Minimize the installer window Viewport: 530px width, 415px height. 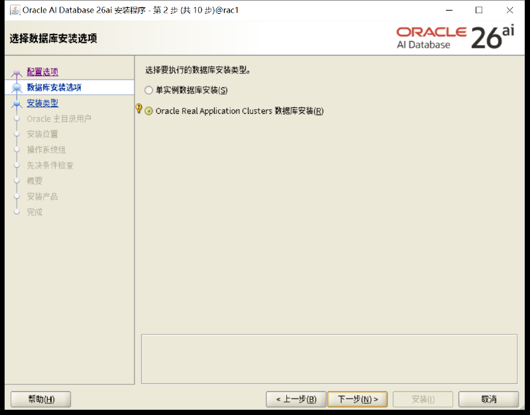449,10
